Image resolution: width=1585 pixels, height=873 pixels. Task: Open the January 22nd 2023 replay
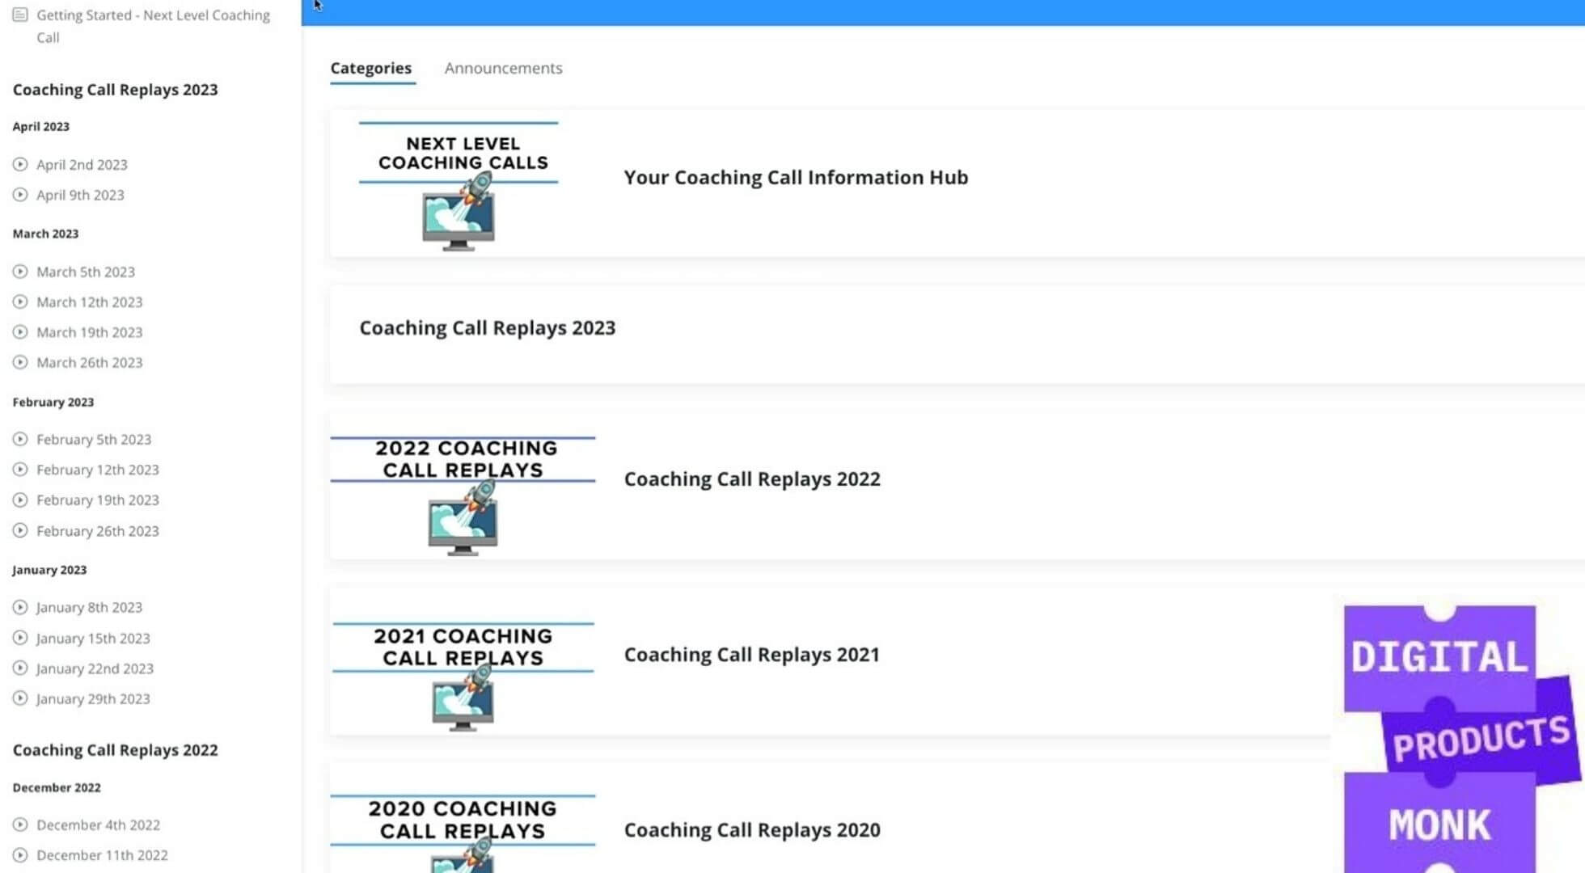95,668
